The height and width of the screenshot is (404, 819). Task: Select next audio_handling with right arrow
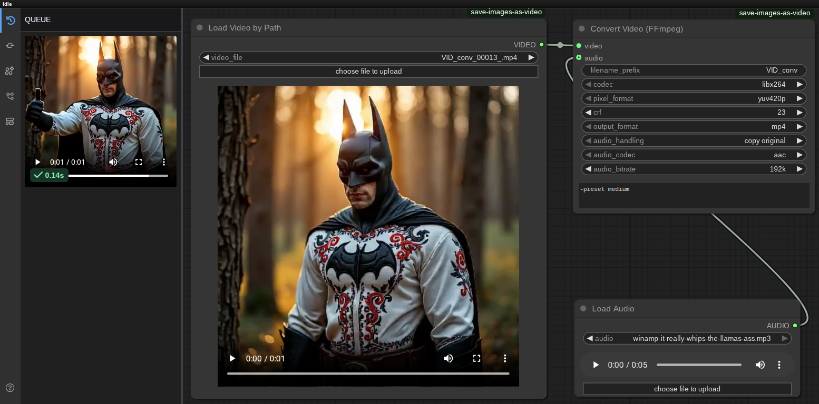799,140
